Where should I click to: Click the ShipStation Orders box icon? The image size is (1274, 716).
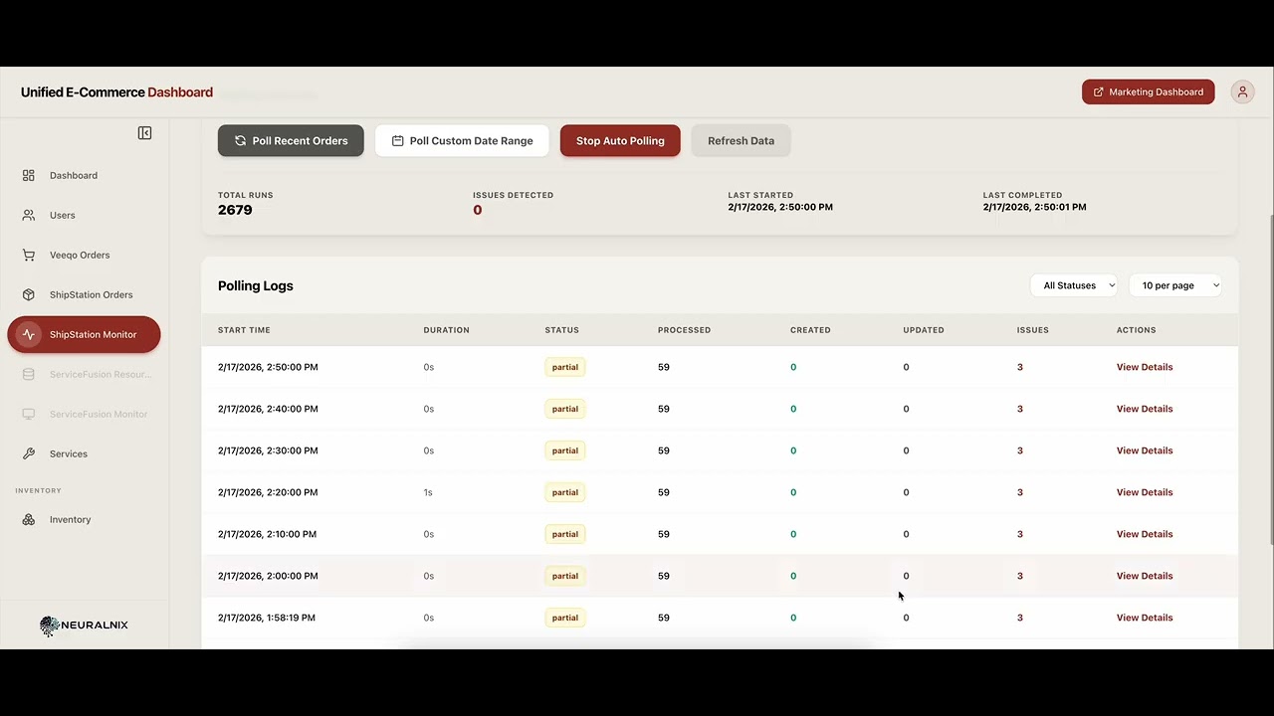click(29, 294)
